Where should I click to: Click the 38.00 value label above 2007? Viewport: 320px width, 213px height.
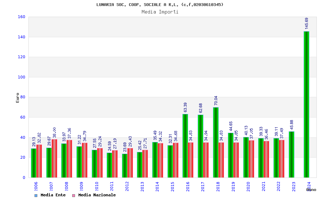pos(54,132)
